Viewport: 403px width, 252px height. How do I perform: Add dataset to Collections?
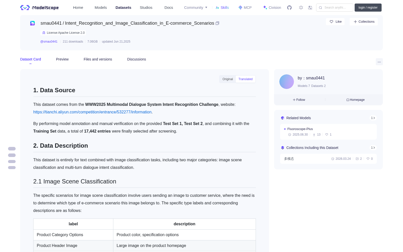click(x=364, y=22)
